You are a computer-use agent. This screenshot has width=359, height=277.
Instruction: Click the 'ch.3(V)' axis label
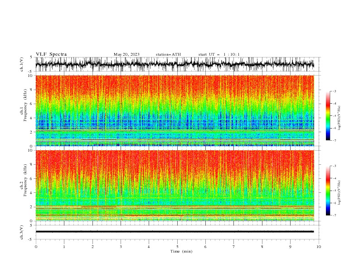(x=22, y=232)
